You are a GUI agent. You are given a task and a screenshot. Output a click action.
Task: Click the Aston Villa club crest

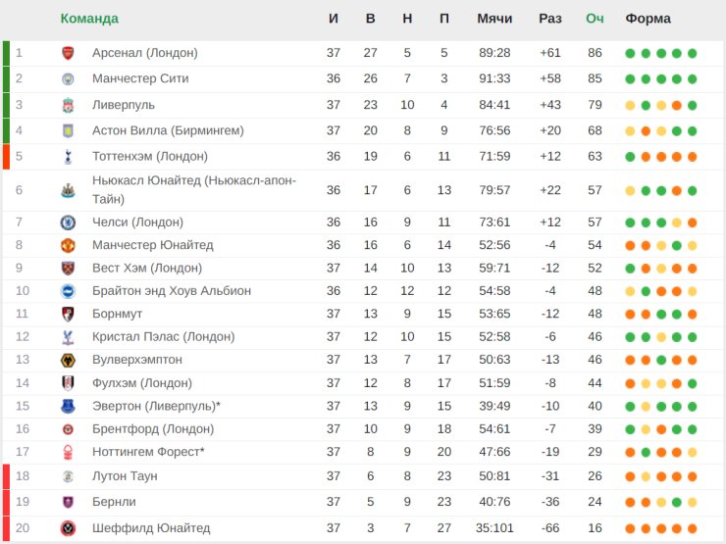point(68,130)
